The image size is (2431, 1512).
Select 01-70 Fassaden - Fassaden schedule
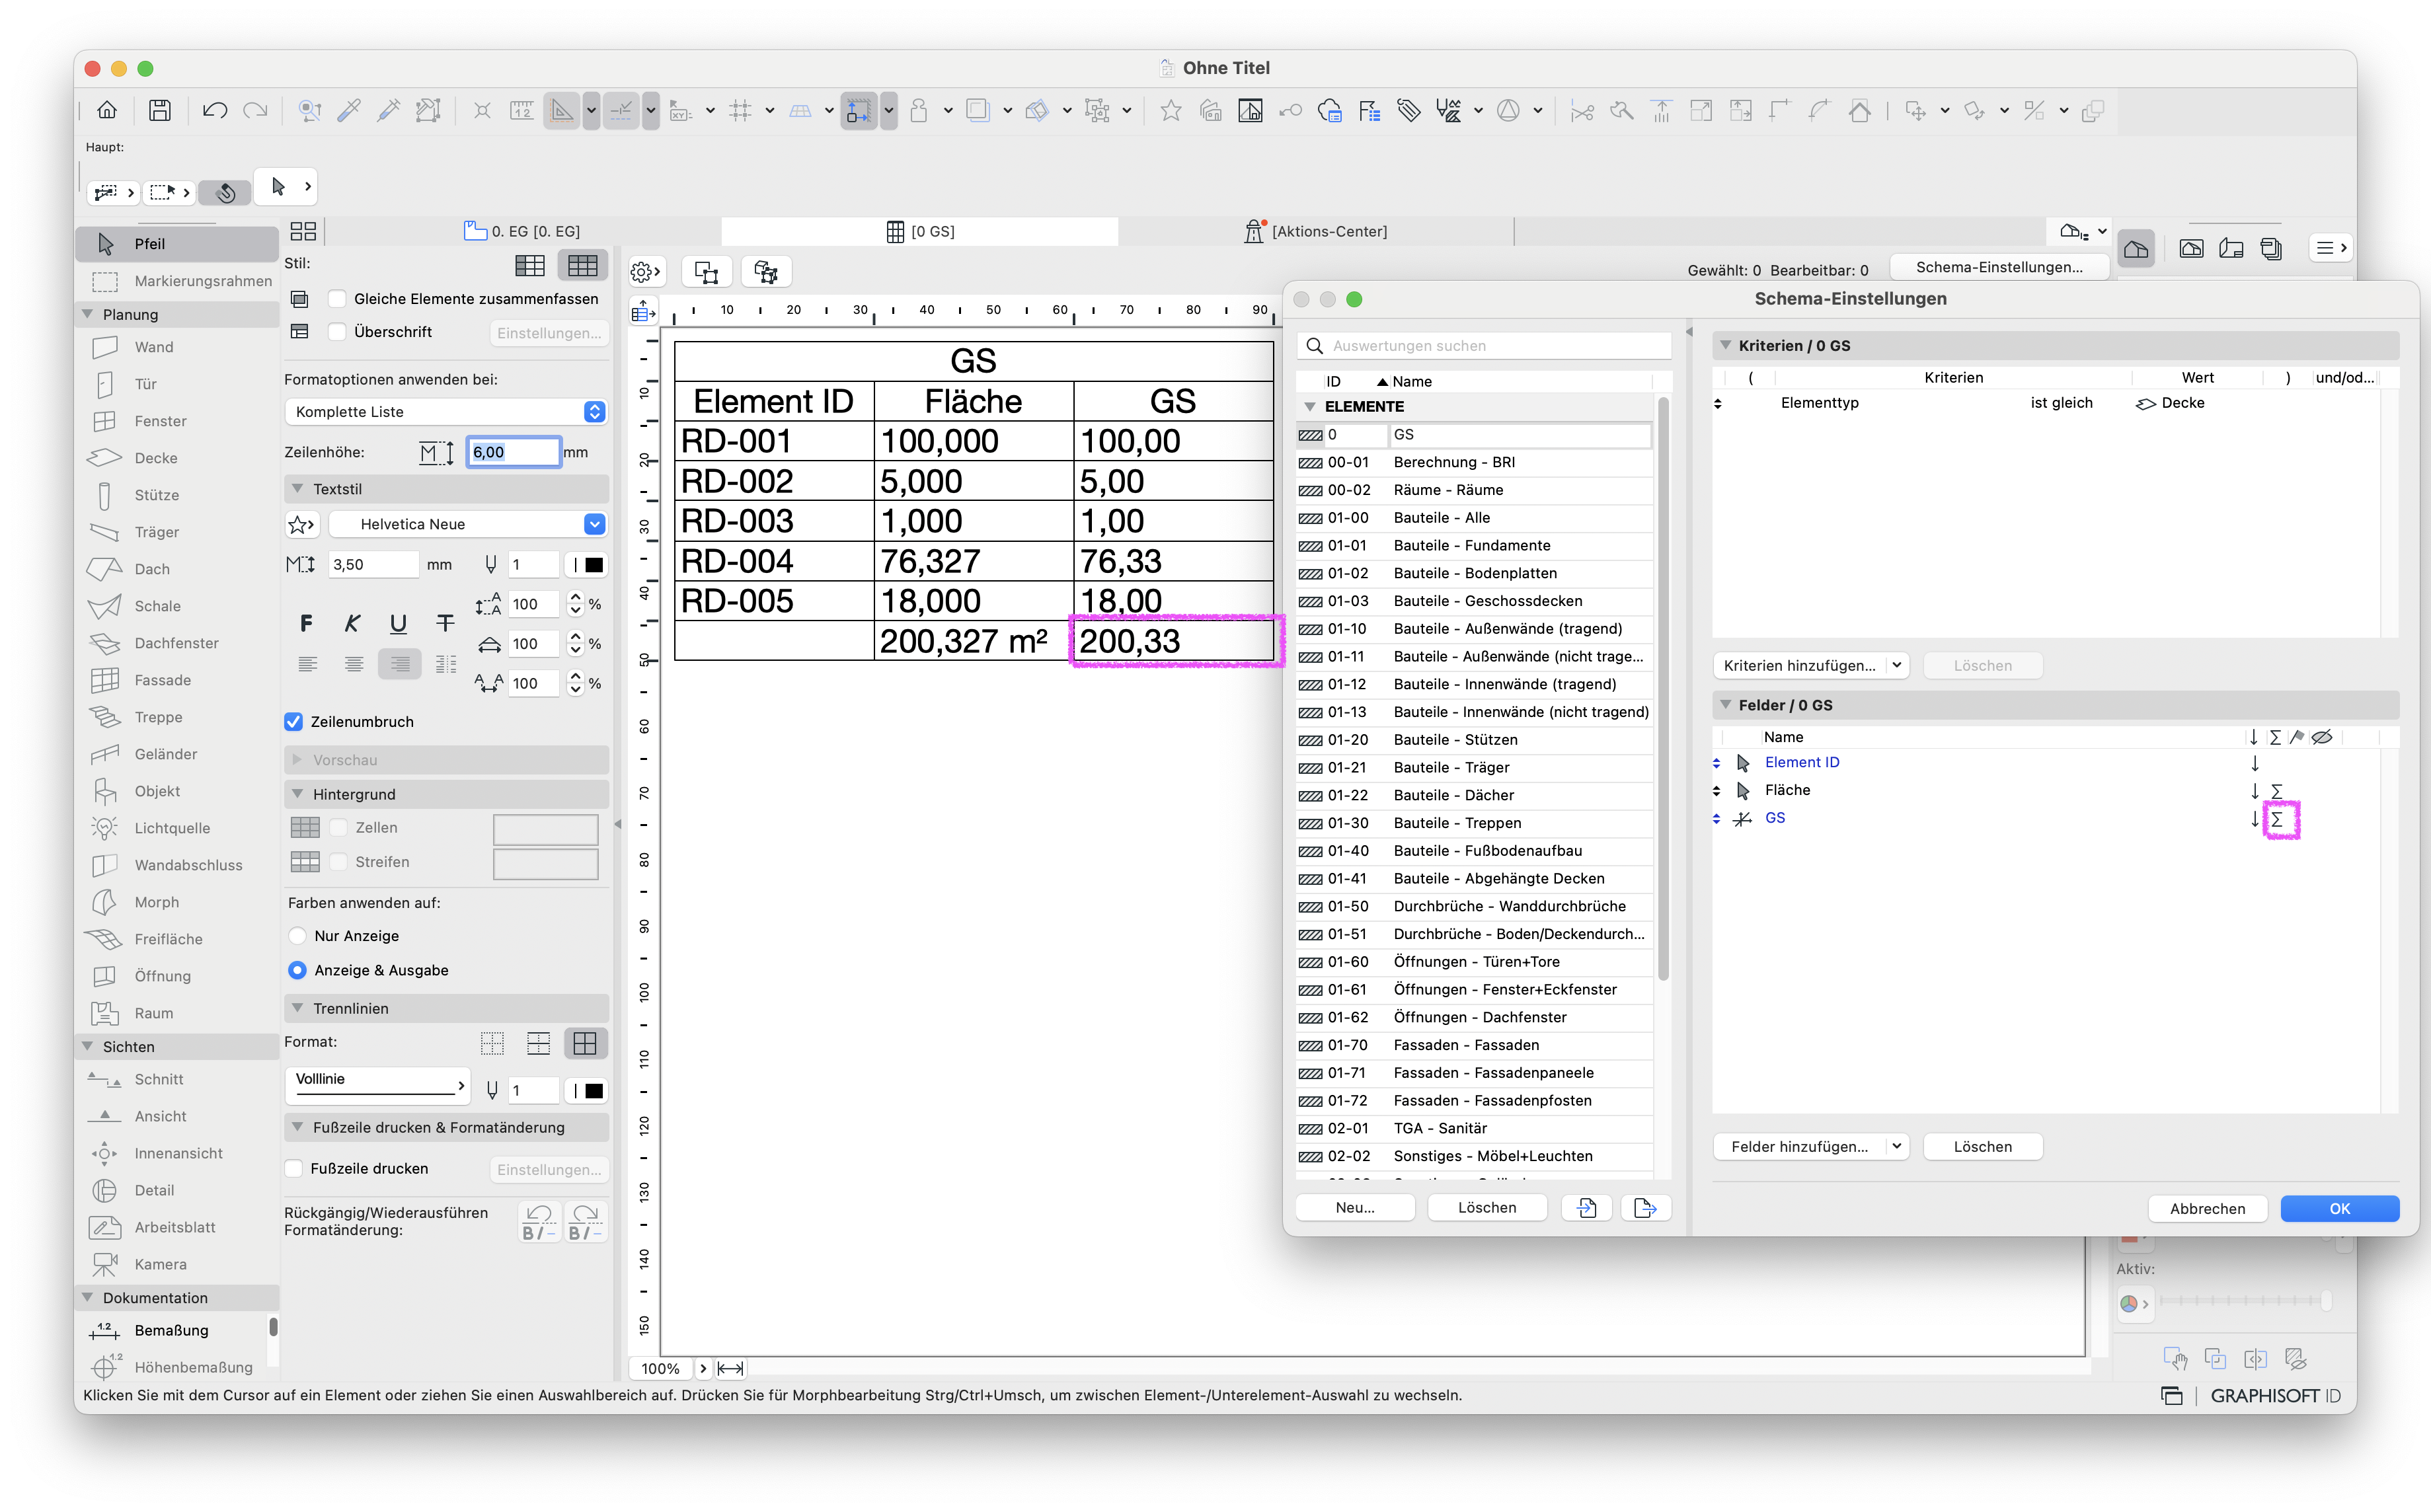[x=1474, y=1045]
